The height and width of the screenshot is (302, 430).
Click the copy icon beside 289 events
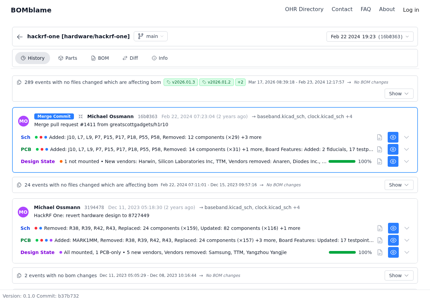point(19,82)
